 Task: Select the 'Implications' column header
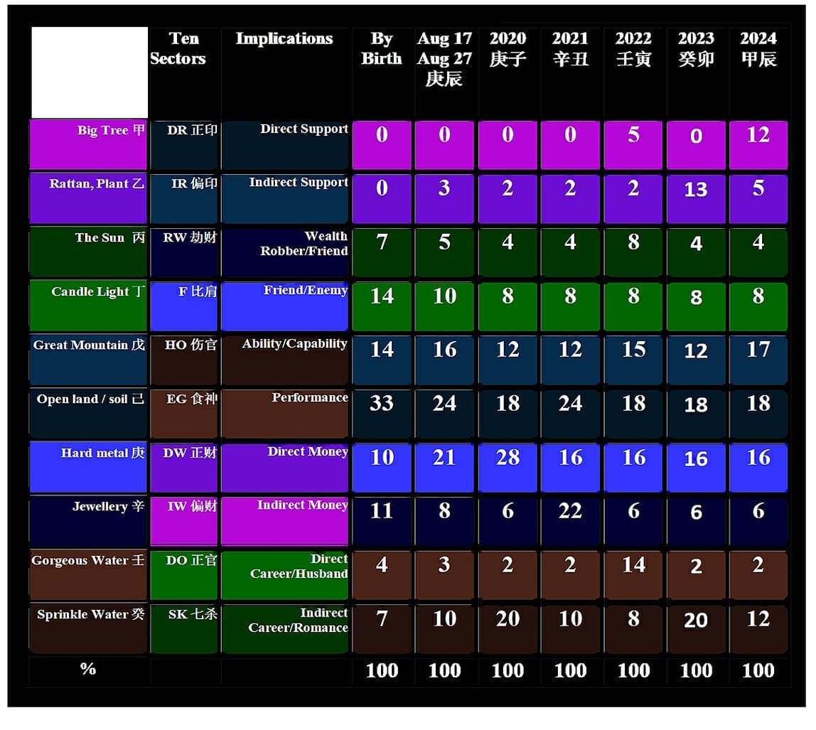point(284,40)
